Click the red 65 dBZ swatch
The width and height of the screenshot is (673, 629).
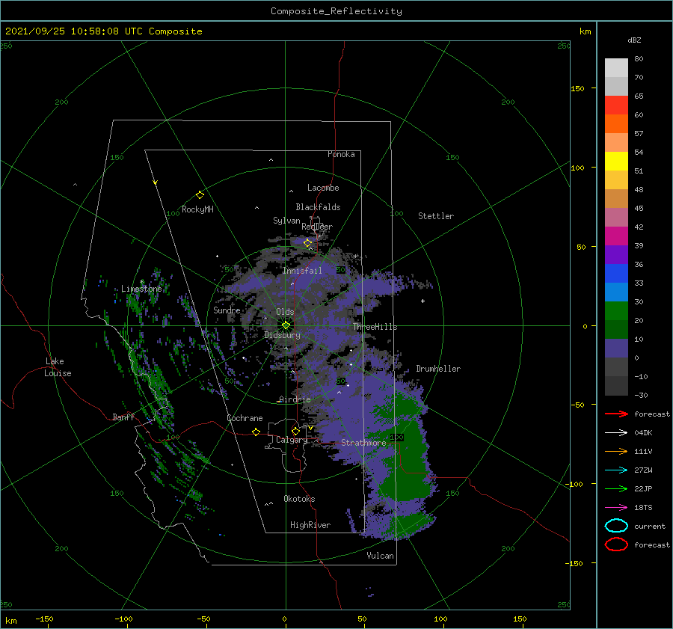tap(616, 105)
